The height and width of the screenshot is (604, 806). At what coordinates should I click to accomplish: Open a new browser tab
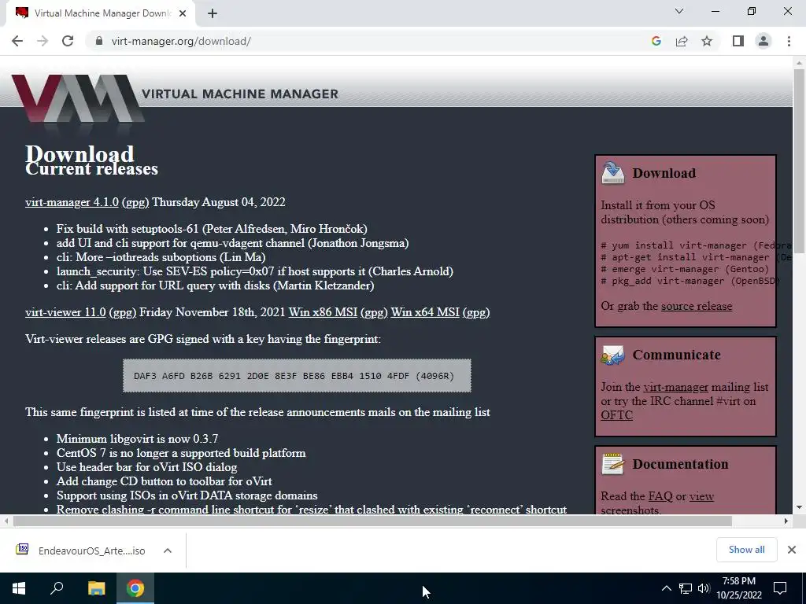(213, 13)
